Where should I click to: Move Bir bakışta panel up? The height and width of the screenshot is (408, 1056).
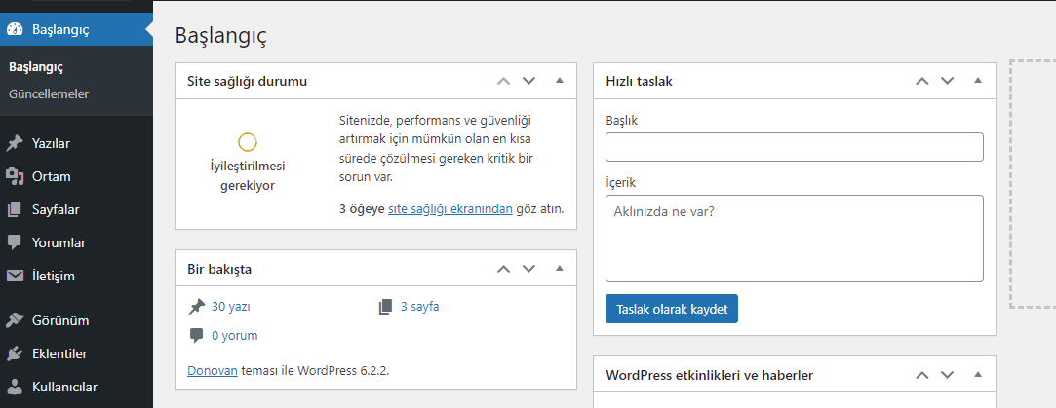tap(503, 268)
